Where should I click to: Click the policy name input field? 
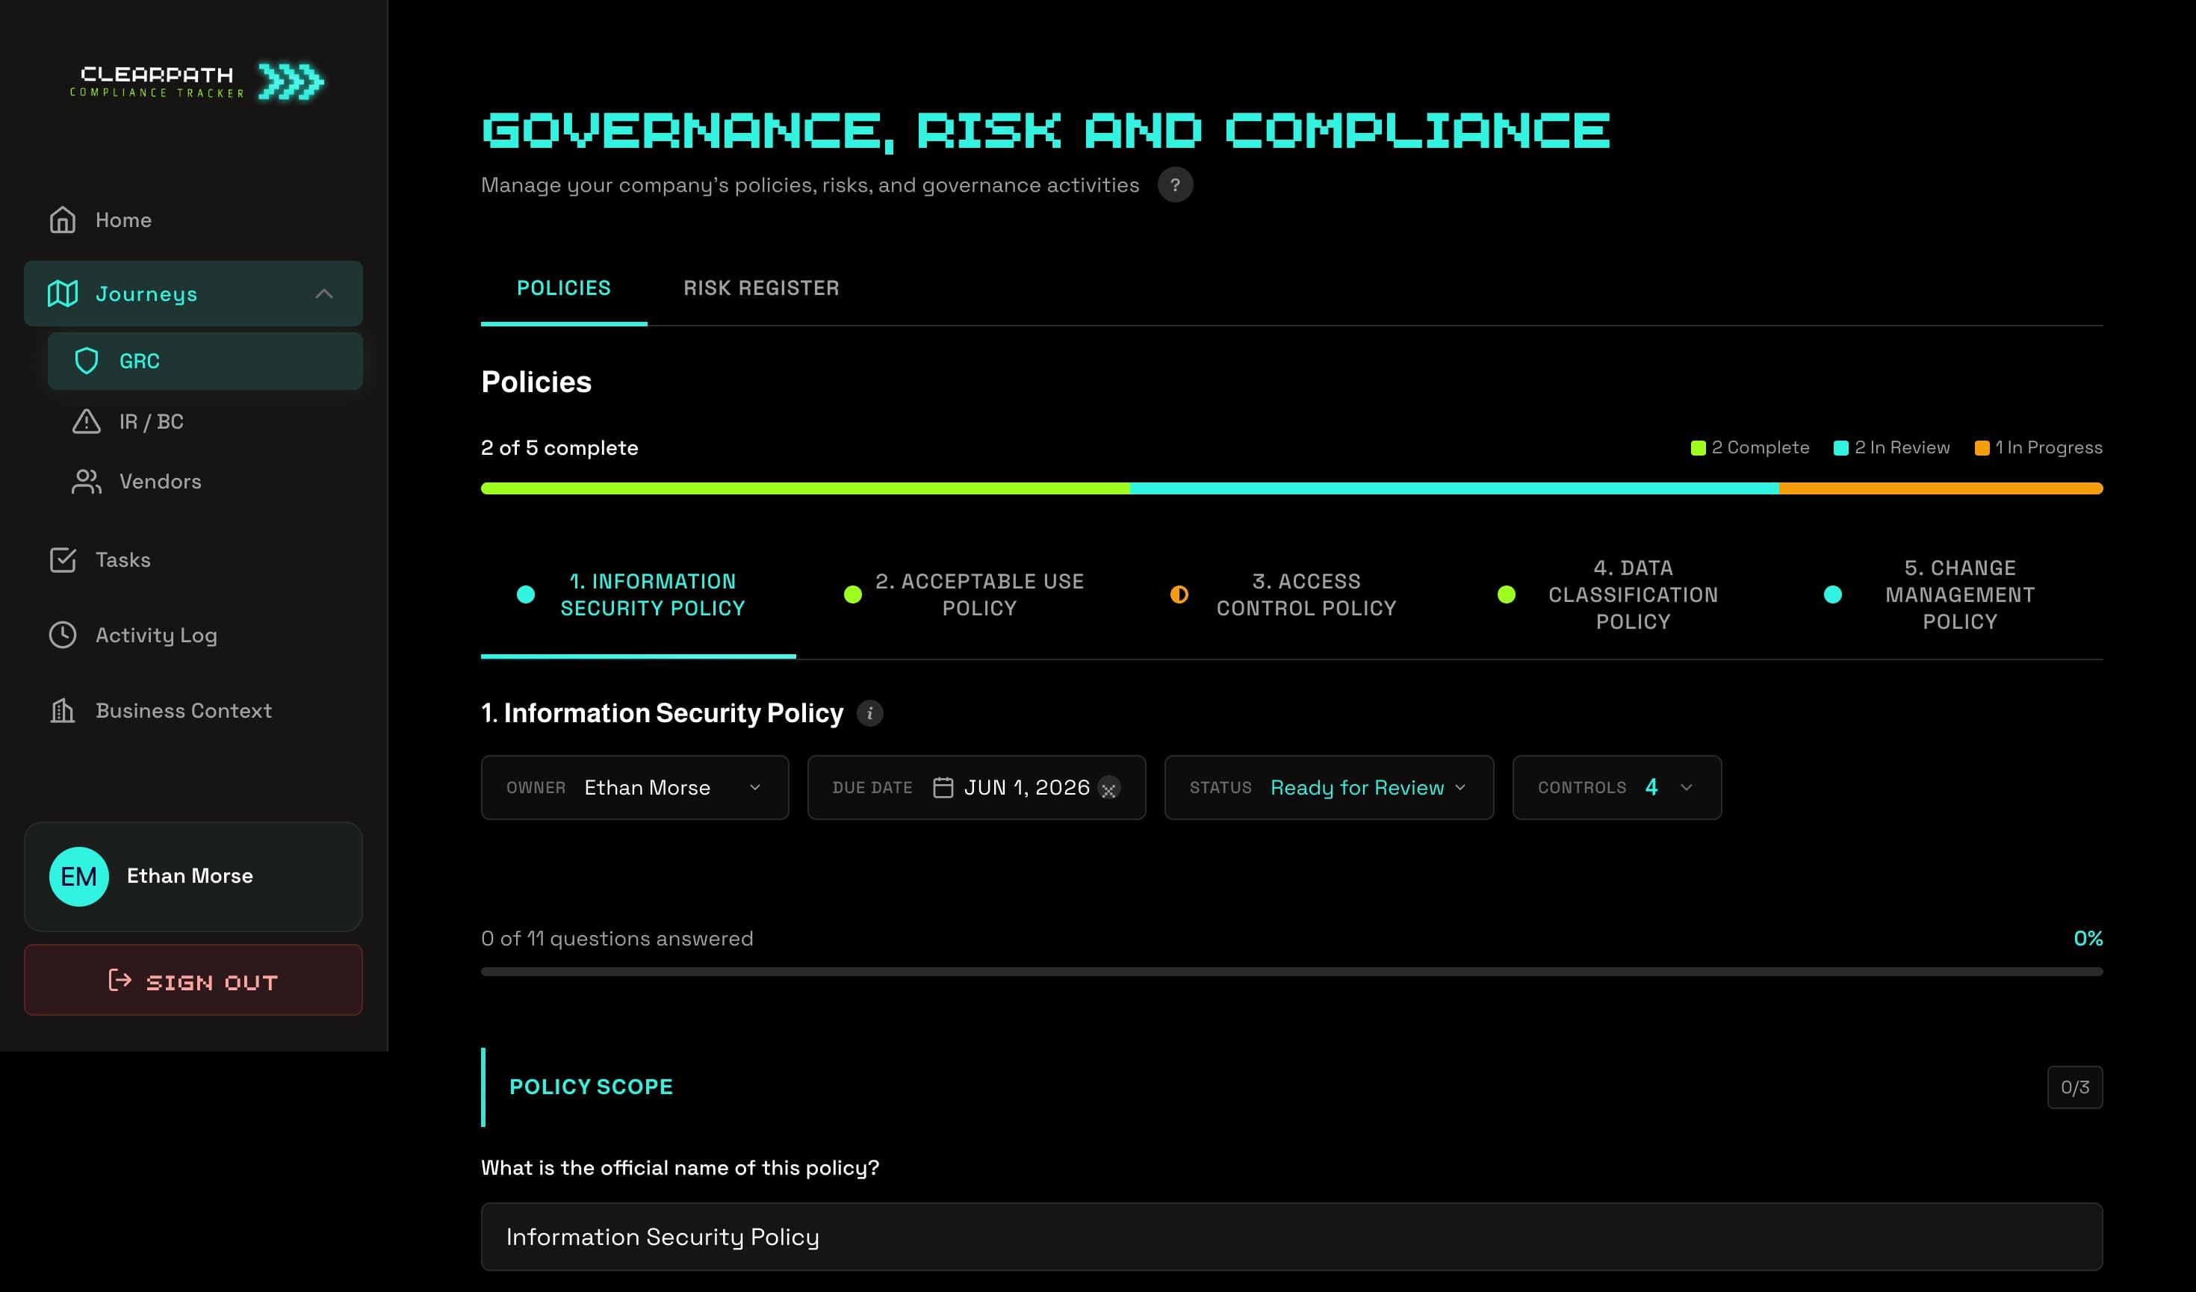click(1291, 1237)
